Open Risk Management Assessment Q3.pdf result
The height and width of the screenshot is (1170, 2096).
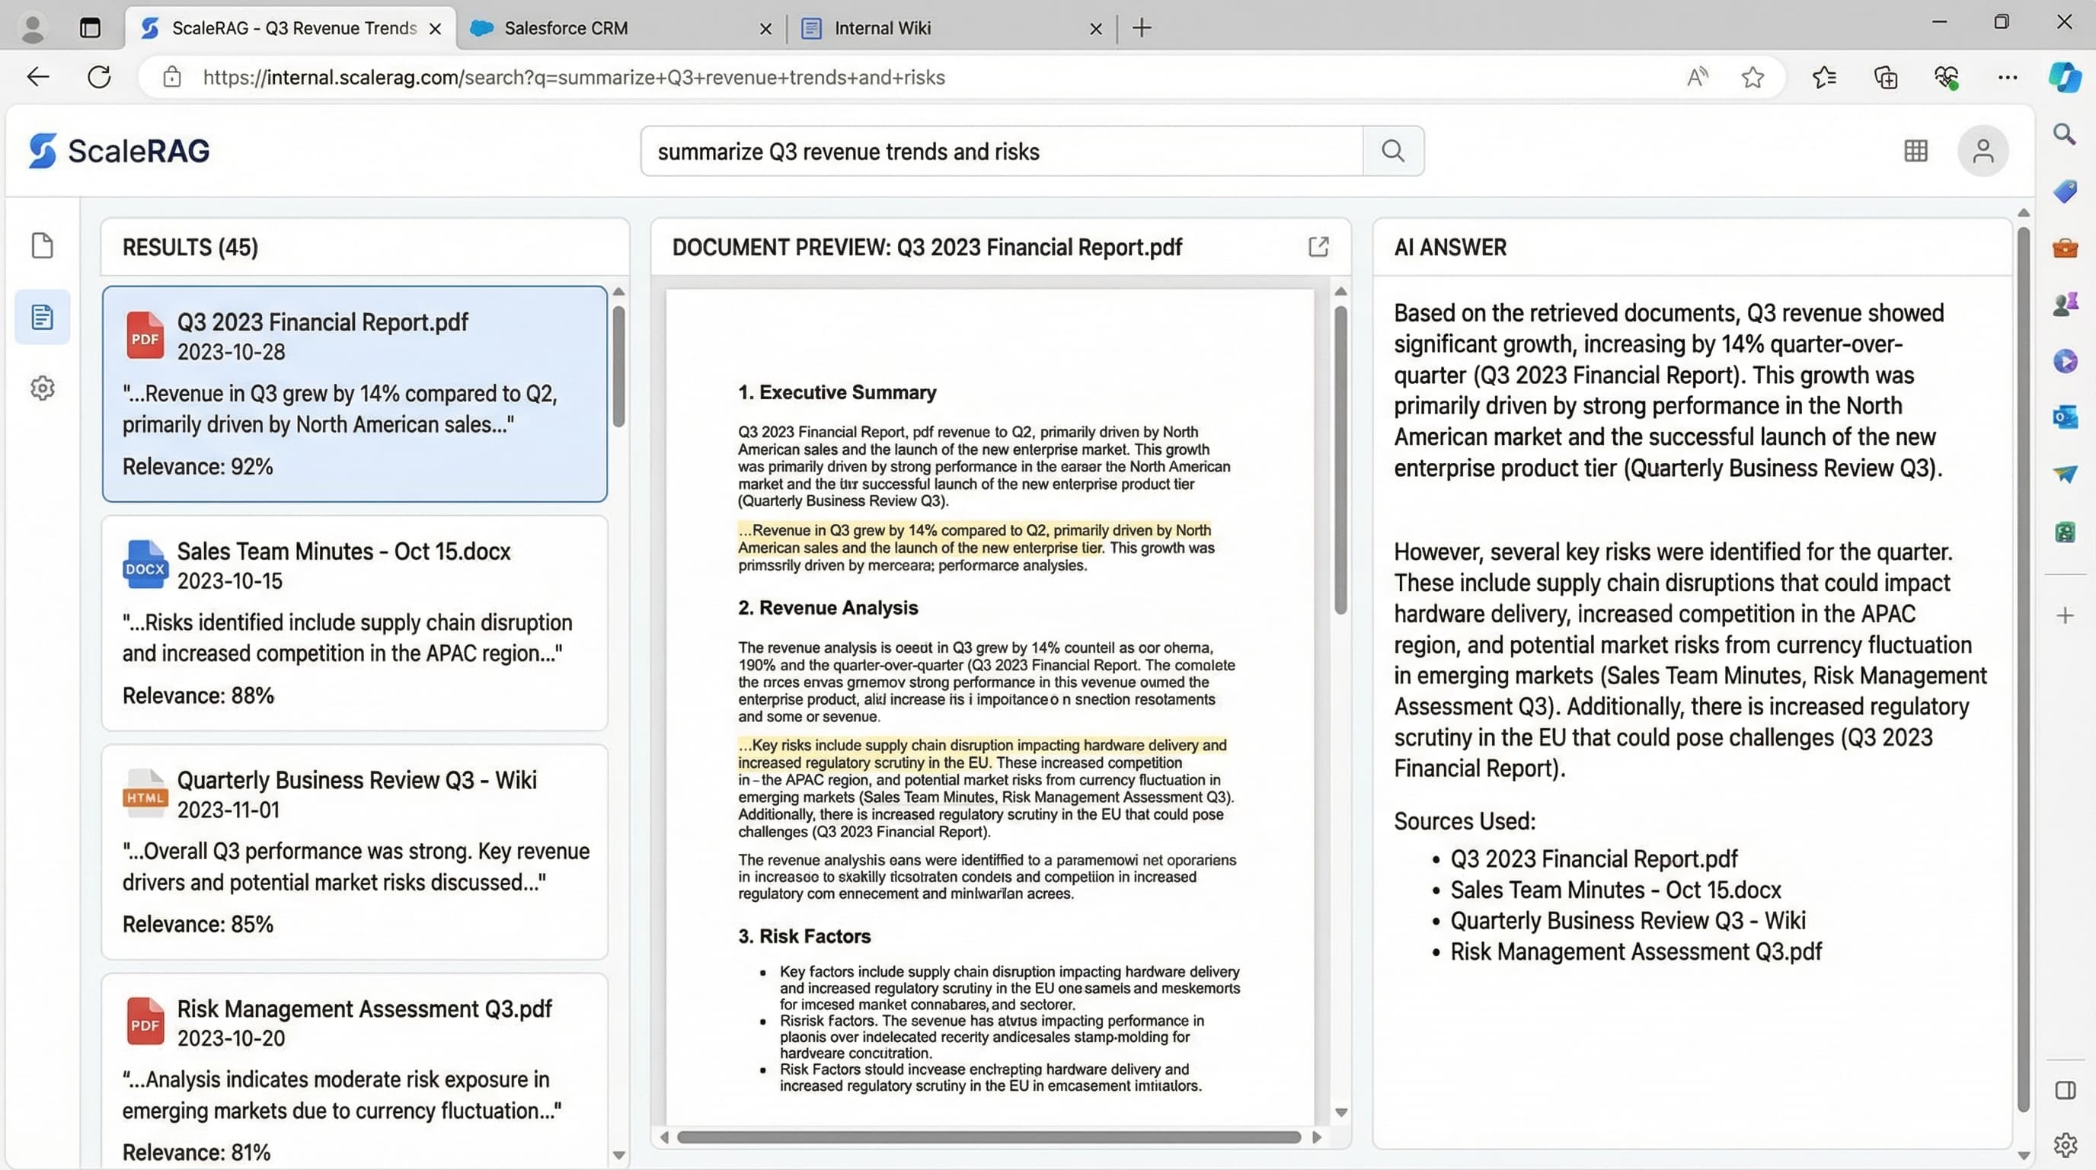[355, 1072]
